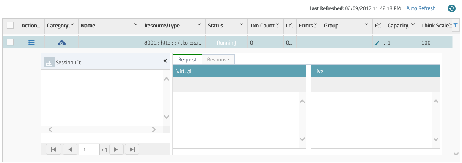Click the Auto Refresh link
This screenshot has height=163, width=462.
click(421, 8)
